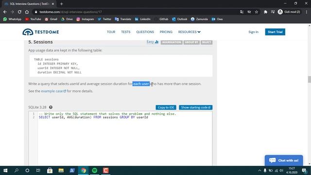Open the Drive bookmark
This screenshot has height=175, width=311.
click(x=67, y=19)
